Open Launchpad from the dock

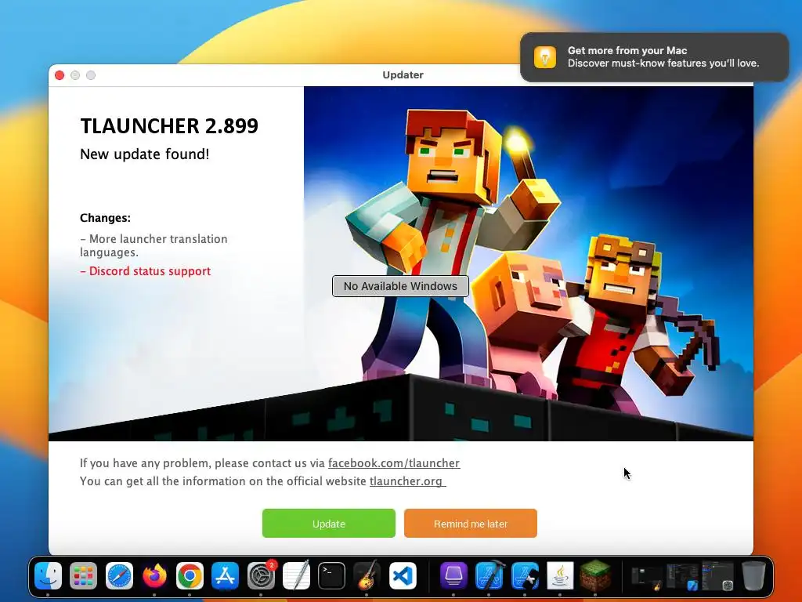83,576
